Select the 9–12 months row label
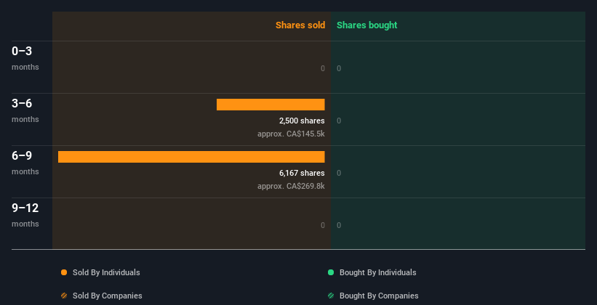 25,214
